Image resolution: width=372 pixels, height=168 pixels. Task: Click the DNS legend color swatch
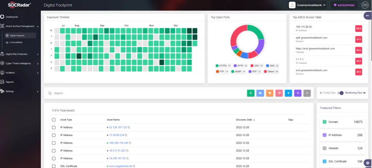point(267,66)
